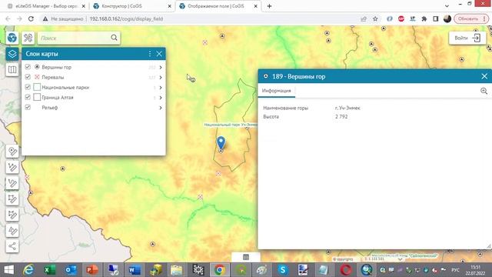Select the point measurement tool

[12, 152]
